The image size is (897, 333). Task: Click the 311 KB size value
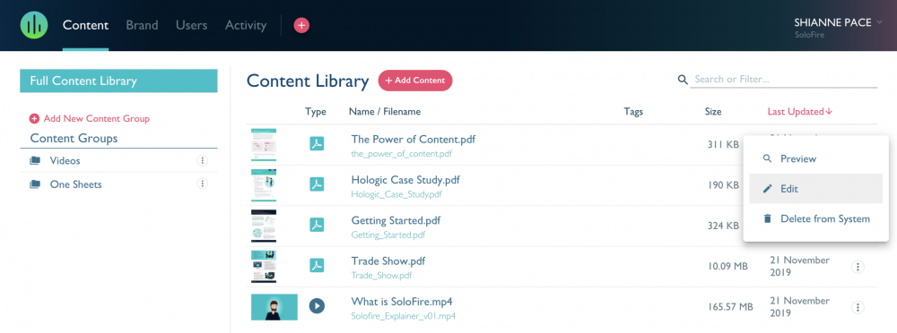[x=723, y=144]
